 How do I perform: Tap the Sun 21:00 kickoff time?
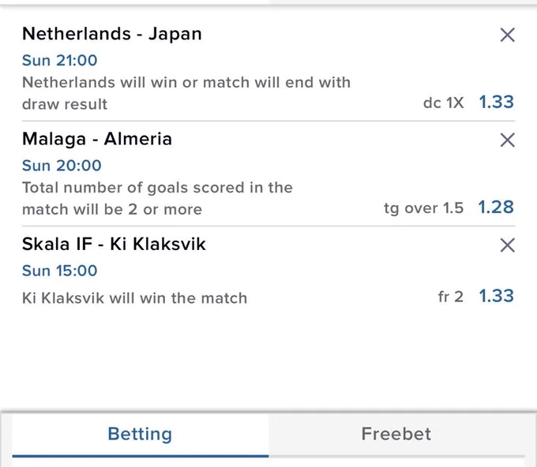coord(59,61)
